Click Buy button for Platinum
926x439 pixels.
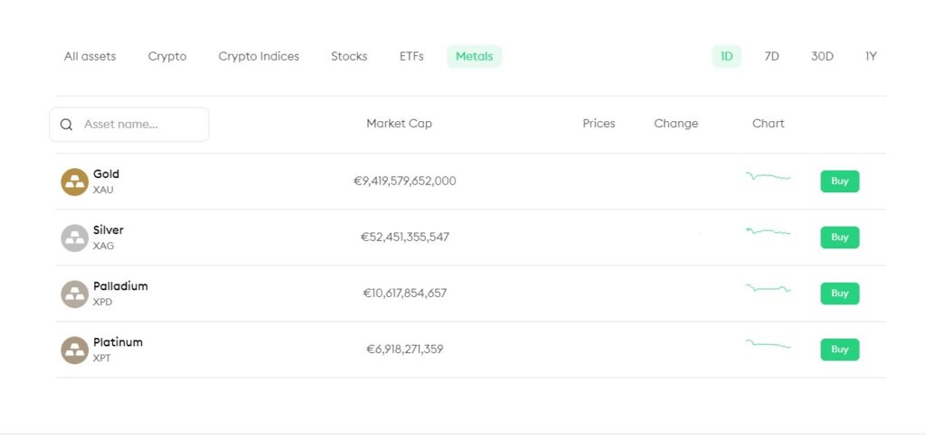click(840, 350)
